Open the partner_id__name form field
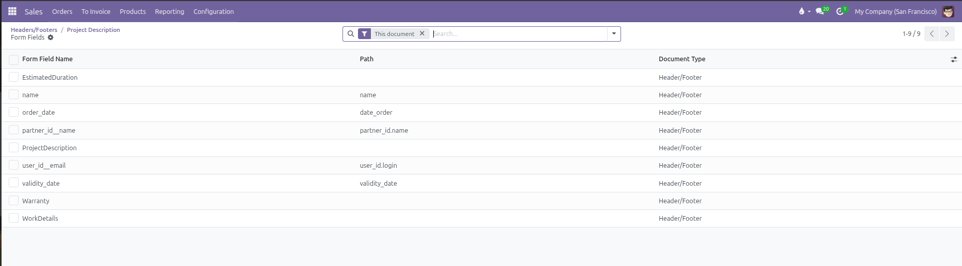The image size is (962, 266). (x=49, y=130)
